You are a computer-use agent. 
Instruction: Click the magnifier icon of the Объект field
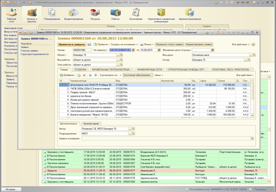click(121, 55)
